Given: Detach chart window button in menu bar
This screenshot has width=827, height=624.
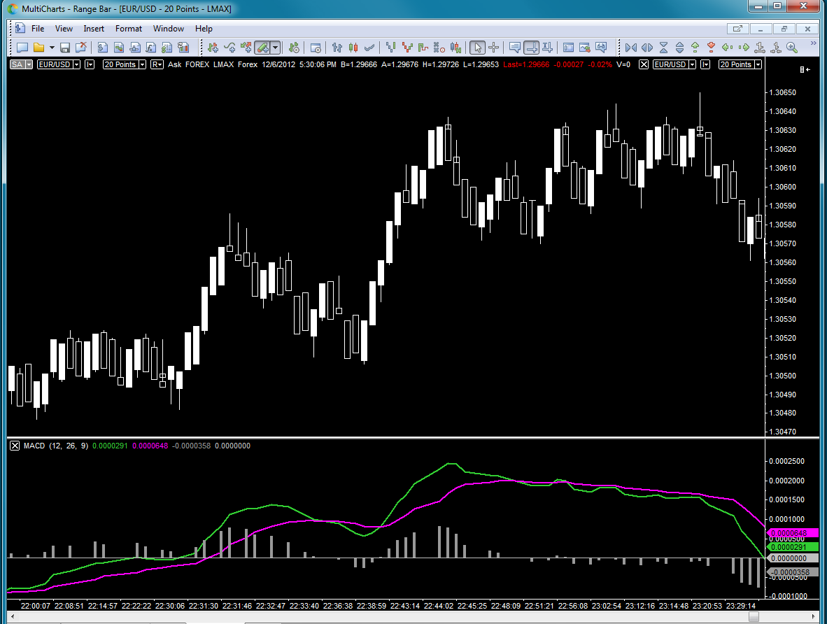Looking at the screenshot, I should point(737,29).
